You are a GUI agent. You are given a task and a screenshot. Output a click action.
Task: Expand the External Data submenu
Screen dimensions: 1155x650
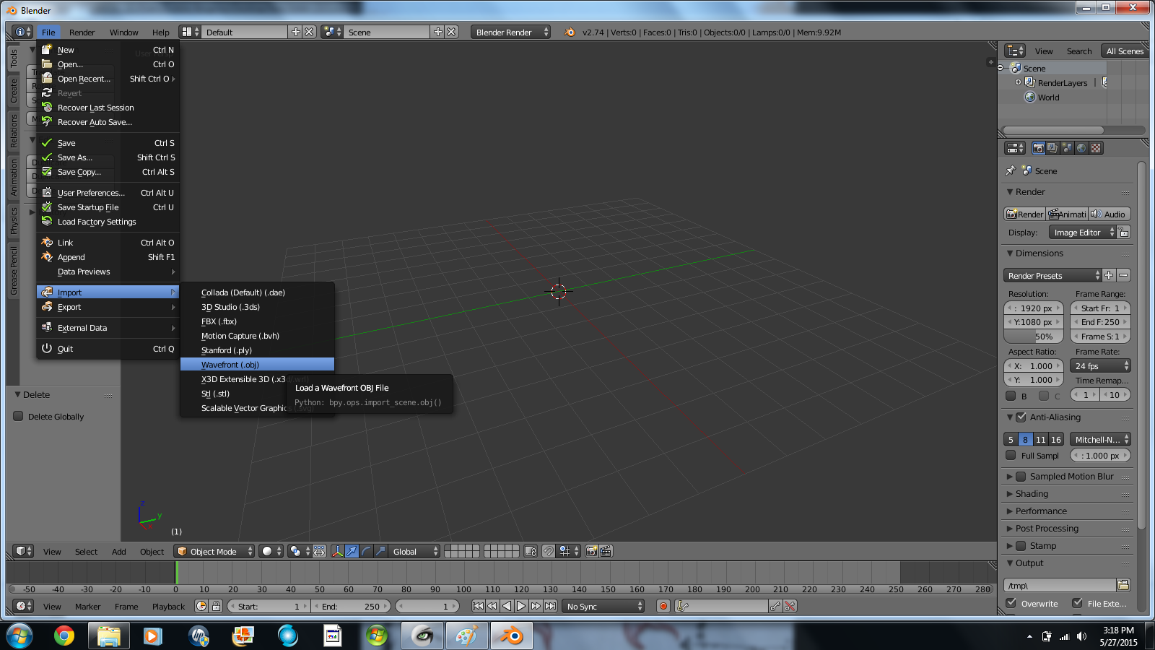tap(108, 328)
